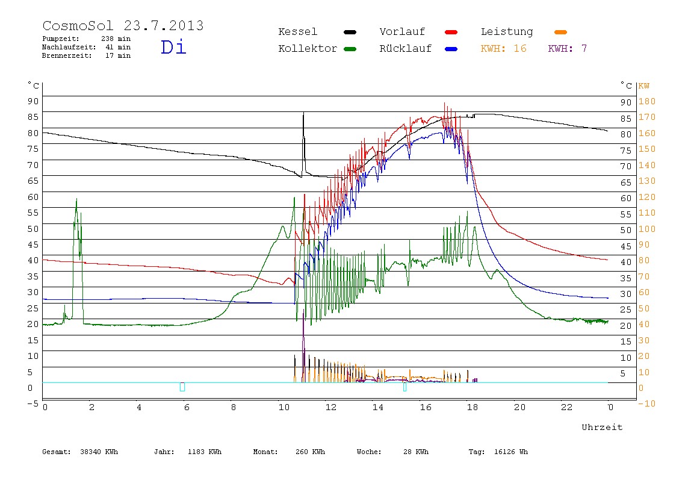
Task: Click the x-axis tick label 8
Action: tap(234, 408)
